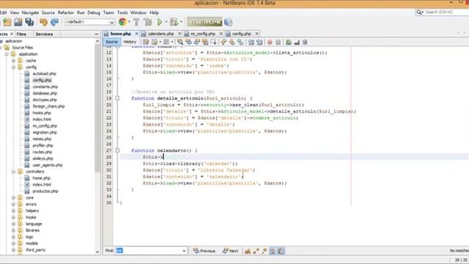Toggle Match Case in find bar

point(248,251)
